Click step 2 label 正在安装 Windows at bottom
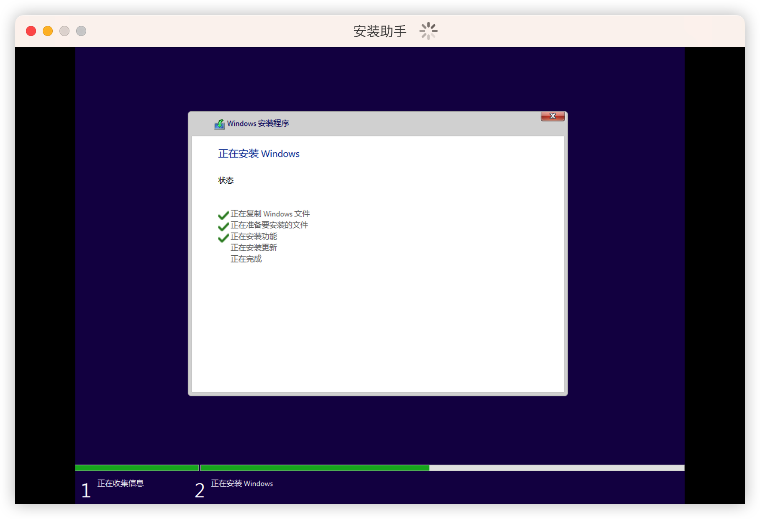 242,483
